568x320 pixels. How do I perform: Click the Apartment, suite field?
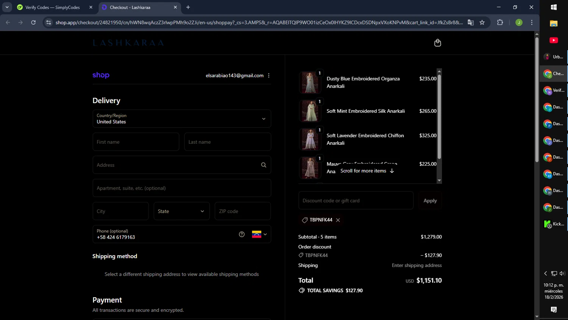[182, 188]
